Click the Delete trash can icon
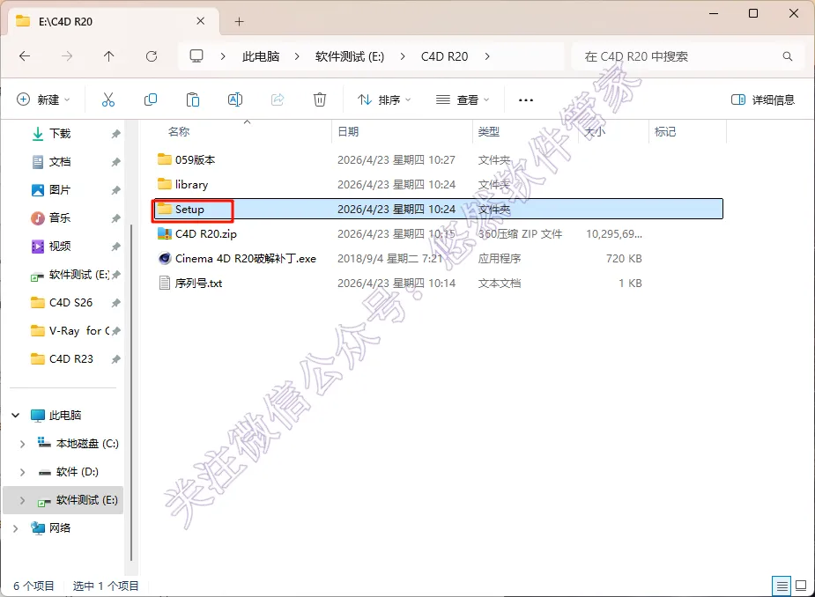 (320, 99)
